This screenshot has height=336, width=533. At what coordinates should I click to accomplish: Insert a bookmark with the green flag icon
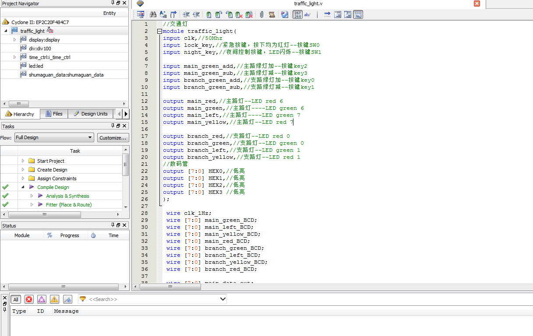[208, 14]
